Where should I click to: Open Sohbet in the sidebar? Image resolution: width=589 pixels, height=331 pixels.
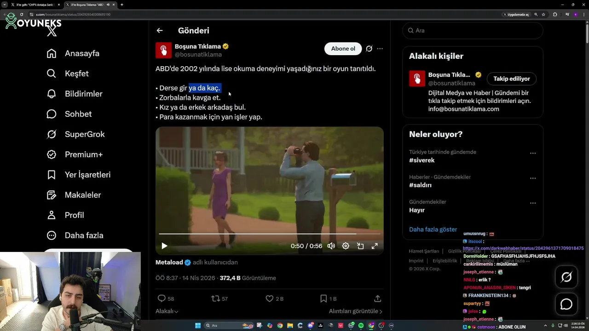(x=69, y=114)
